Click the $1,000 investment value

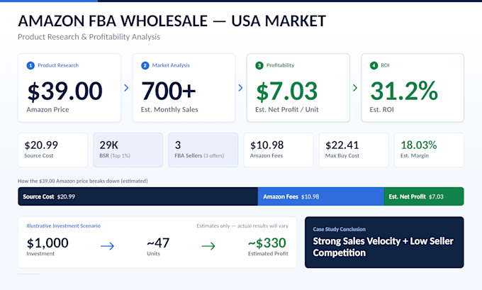click(47, 243)
